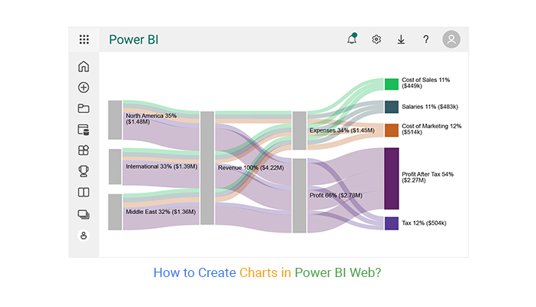Click label "Expenses 34% ($1.45M)"

pyautogui.click(x=342, y=130)
